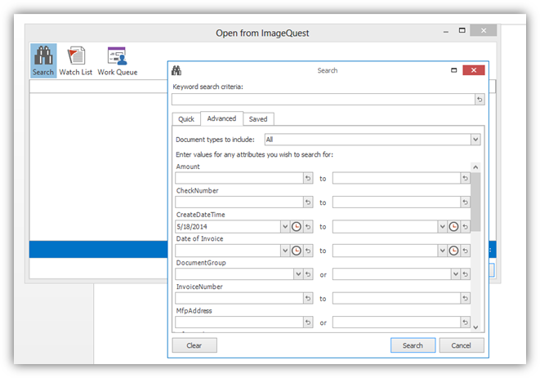This screenshot has height=378, width=540.
Task: Open the Watch List
Action: click(76, 60)
